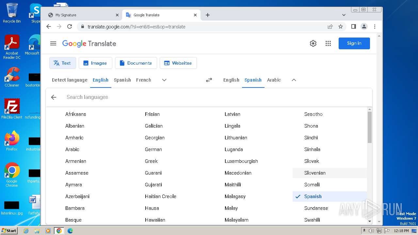The image size is (418, 235).
Task: Open Microsoft Edge in the taskbar
Action: [70, 231]
